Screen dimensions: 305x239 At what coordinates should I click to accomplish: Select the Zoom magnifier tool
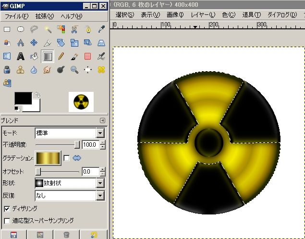point(74,70)
